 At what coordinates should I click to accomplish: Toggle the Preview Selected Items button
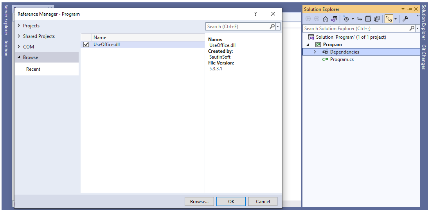(x=389, y=19)
